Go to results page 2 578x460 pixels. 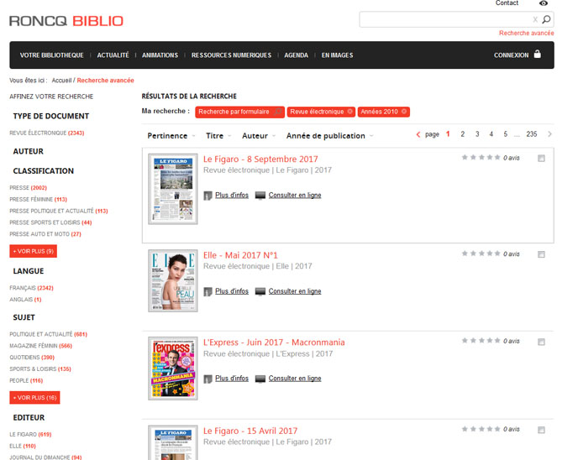(x=462, y=134)
